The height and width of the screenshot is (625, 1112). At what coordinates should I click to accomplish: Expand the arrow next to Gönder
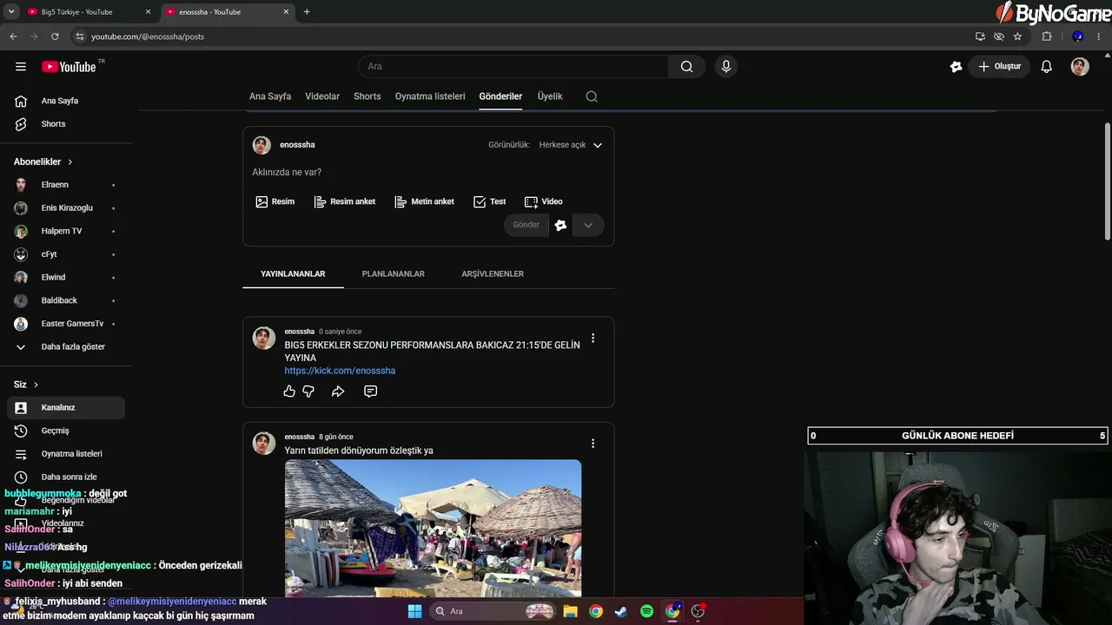click(588, 225)
